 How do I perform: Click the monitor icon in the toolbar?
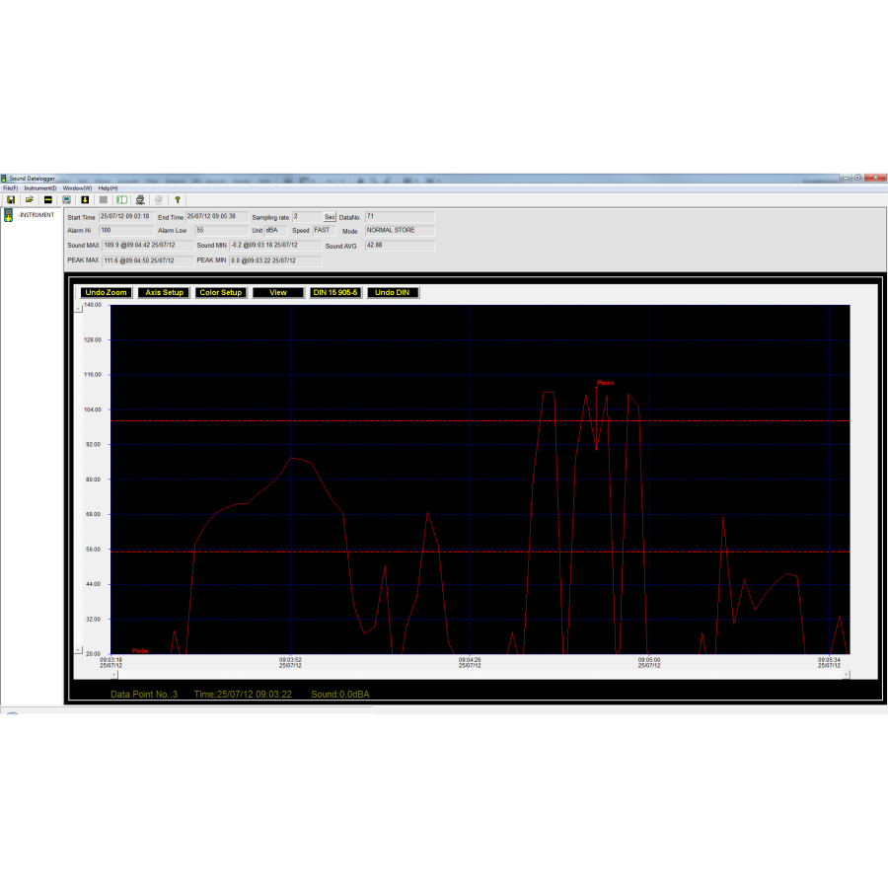click(x=66, y=199)
